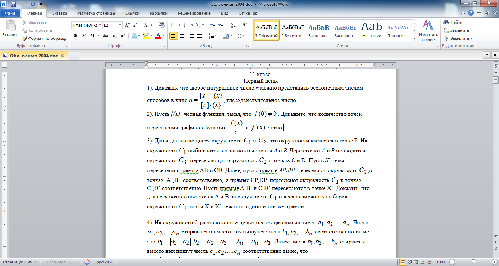The width and height of the screenshot is (499, 266).
Task: Click the Redo button in title bar
Action: click(33, 4)
